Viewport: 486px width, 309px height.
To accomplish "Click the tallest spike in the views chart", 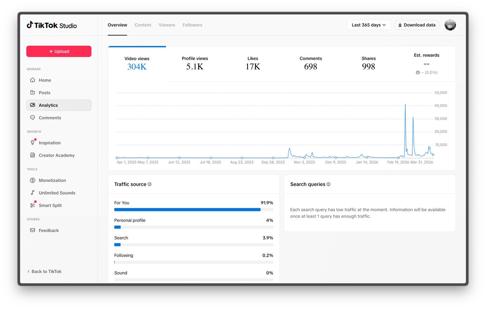I will point(405,104).
